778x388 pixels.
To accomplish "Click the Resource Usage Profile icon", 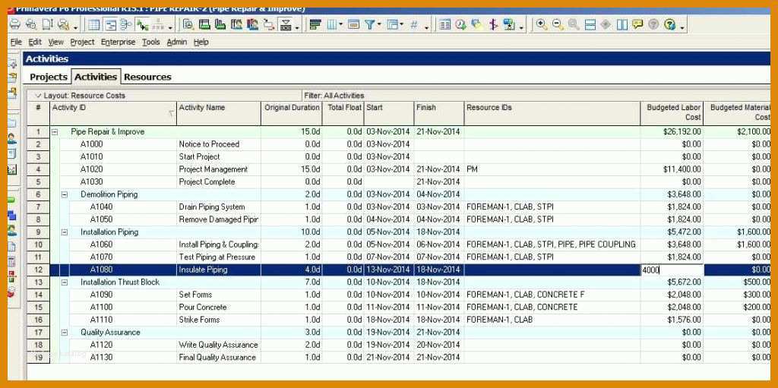I will tap(252, 24).
